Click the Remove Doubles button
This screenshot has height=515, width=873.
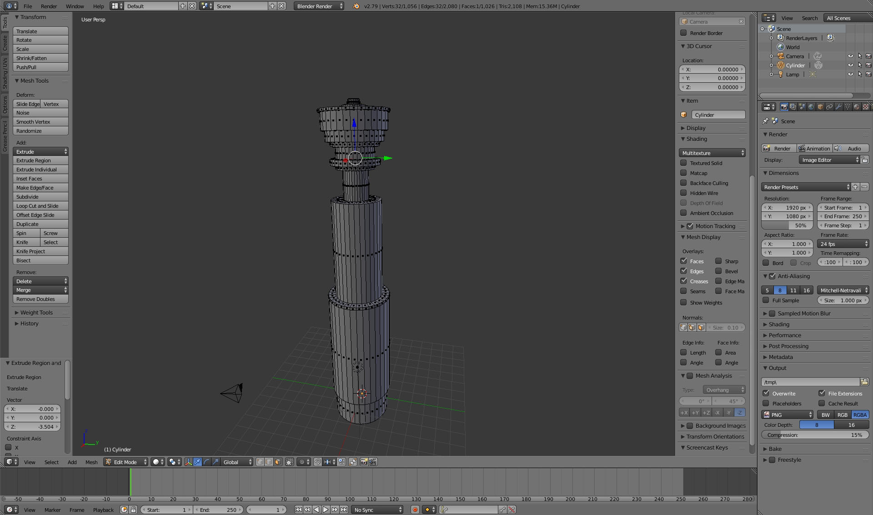pyautogui.click(x=40, y=299)
